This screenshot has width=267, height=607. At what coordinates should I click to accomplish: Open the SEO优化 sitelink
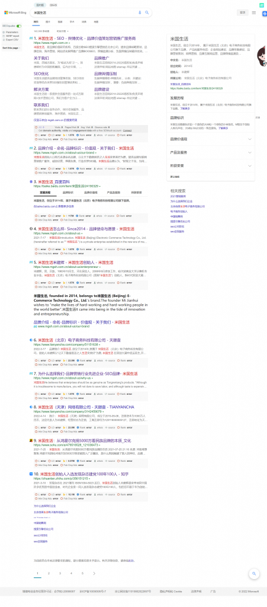[x=41, y=74]
